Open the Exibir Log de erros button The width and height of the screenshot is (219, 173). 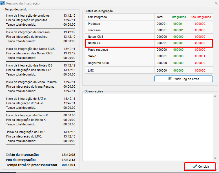(x=183, y=79)
